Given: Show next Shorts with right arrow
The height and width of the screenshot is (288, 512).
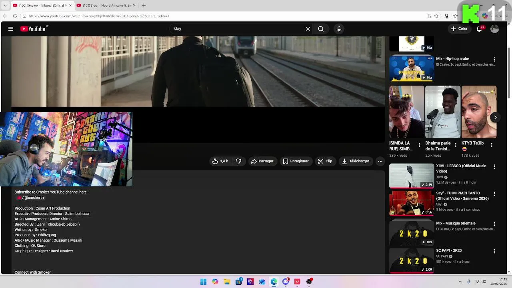Looking at the screenshot, I should click(x=495, y=117).
